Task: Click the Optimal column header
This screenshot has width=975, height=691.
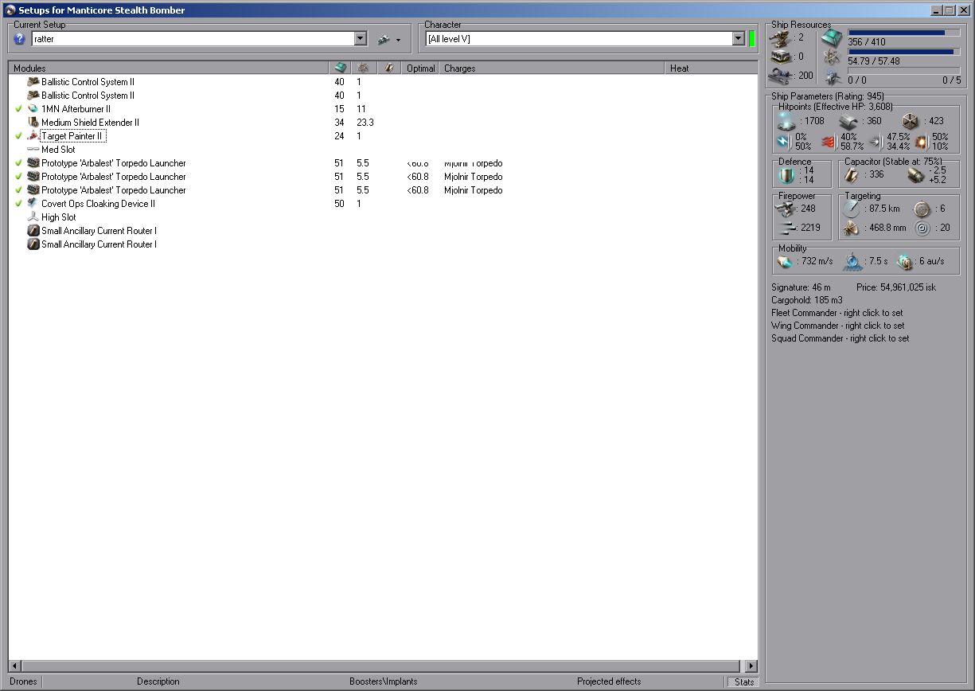Action: (420, 68)
